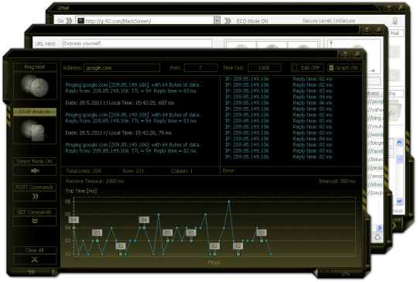This screenshot has width=418, height=282.
Task: Click the Interval: 300 ms text
Action: coord(337,181)
